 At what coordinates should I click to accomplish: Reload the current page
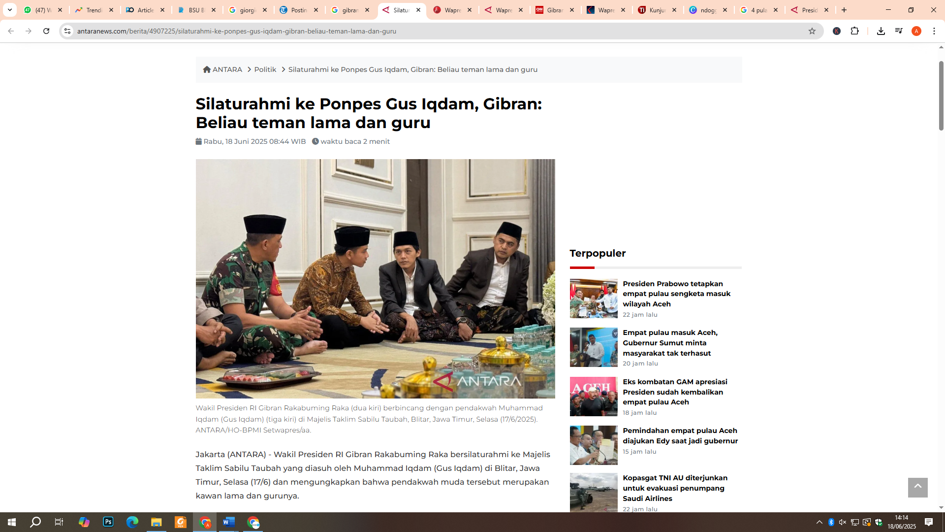pyautogui.click(x=46, y=31)
